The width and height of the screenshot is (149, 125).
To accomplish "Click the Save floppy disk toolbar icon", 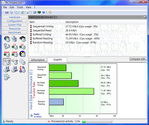I will click(7, 12).
